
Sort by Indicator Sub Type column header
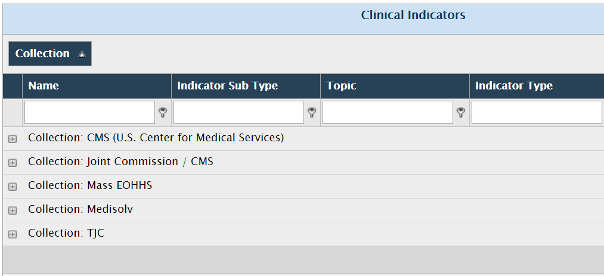(x=227, y=85)
